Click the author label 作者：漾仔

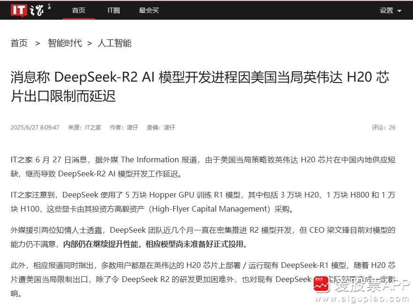(x=124, y=128)
